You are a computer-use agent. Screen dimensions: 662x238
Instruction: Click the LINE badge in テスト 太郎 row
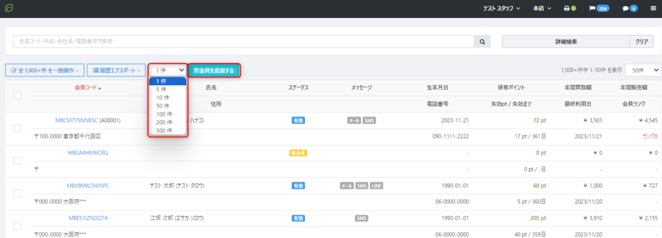pyautogui.click(x=377, y=186)
